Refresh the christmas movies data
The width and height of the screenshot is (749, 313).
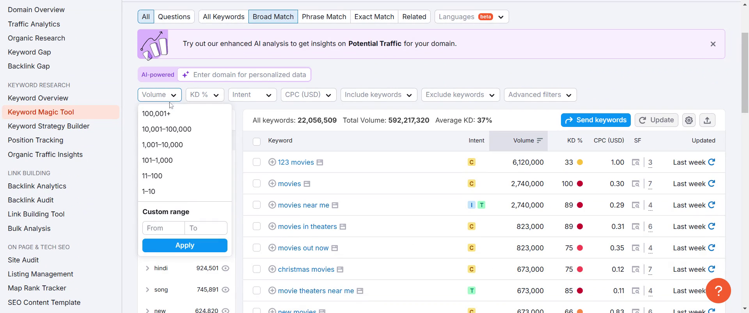[712, 269]
